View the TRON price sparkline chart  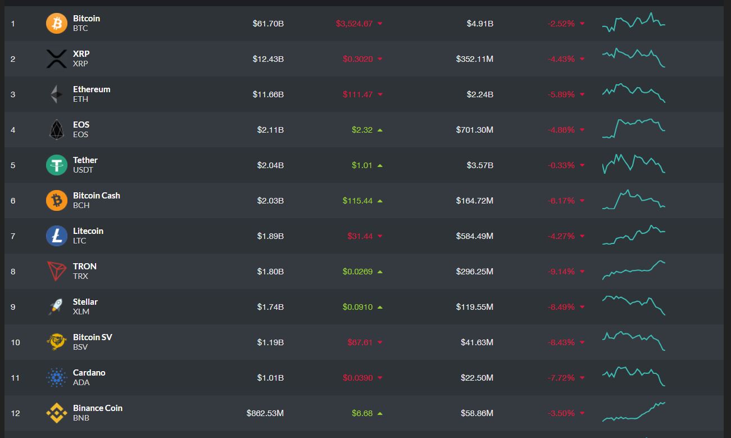tap(633, 270)
